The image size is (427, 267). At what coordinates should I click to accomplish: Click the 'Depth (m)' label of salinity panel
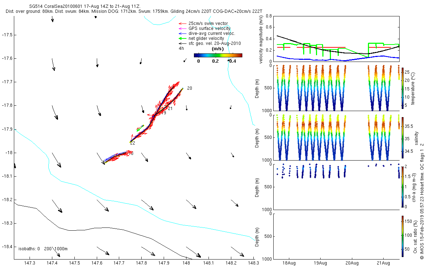tap(256, 137)
